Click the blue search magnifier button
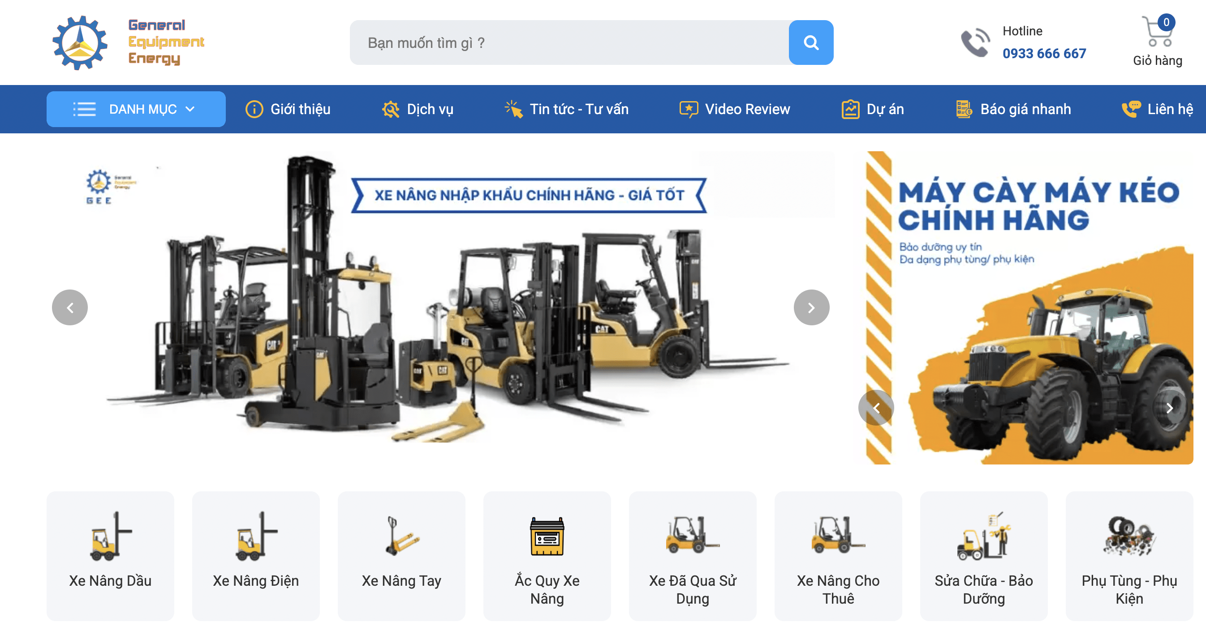The image size is (1206, 639). 811,43
